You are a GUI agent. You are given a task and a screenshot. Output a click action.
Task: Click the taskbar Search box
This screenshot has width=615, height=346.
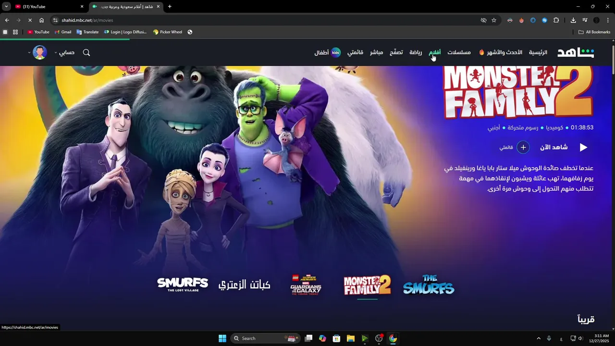tap(266, 338)
